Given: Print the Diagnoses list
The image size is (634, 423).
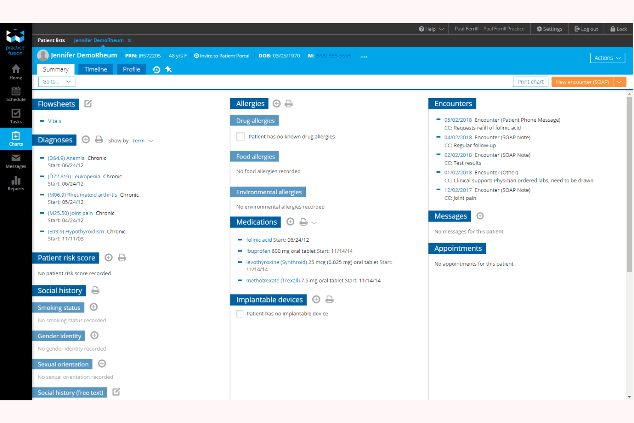Looking at the screenshot, I should tap(99, 139).
